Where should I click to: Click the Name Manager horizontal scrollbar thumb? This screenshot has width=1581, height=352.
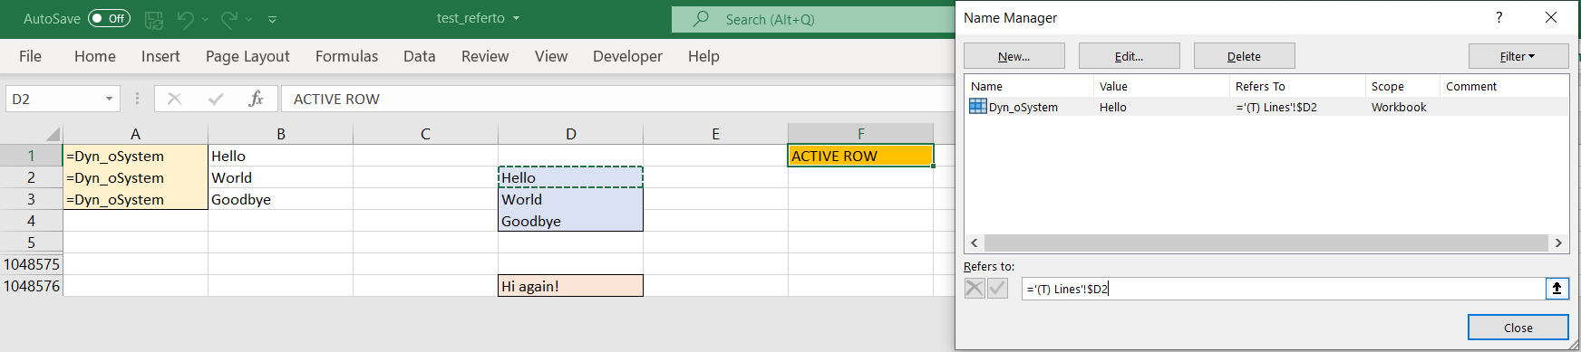(1266, 243)
